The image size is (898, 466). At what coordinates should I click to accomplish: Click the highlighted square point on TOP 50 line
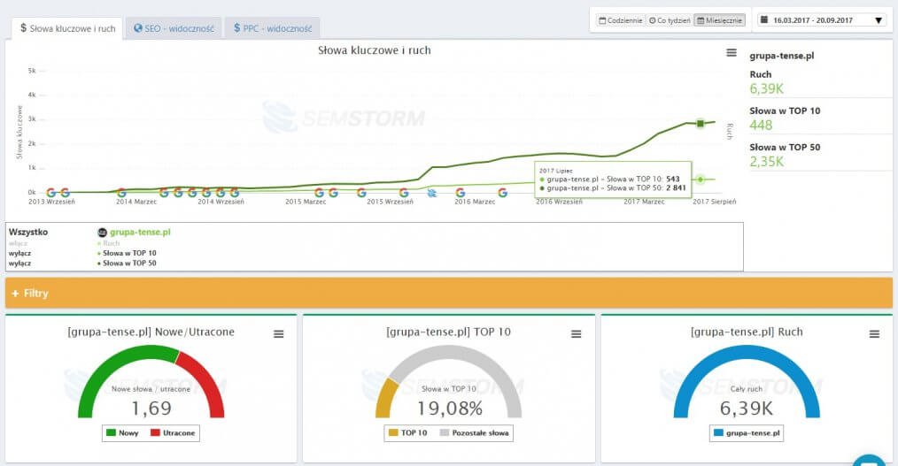pos(700,124)
